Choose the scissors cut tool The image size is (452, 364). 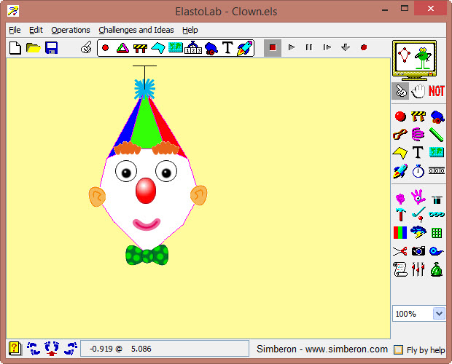pos(400,251)
